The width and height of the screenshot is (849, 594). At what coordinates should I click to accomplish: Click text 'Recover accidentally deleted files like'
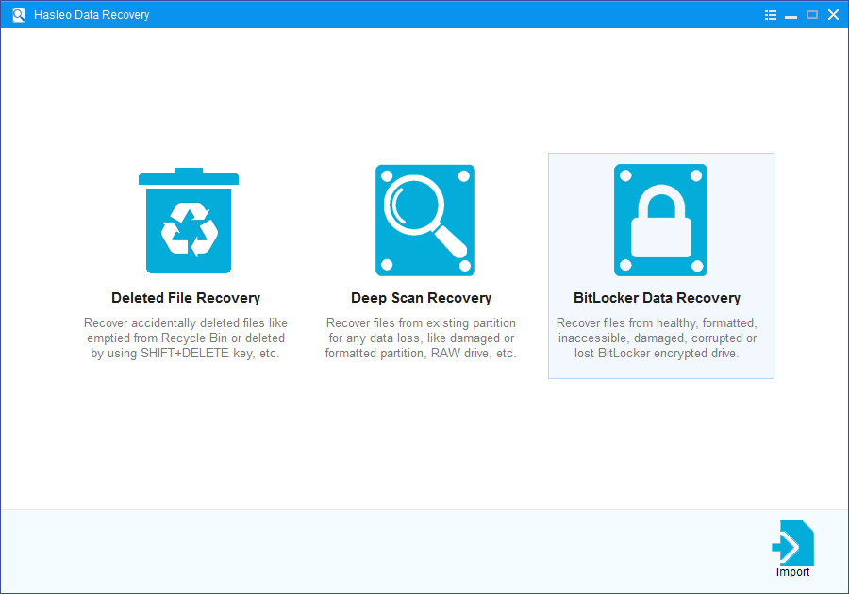[x=186, y=323]
